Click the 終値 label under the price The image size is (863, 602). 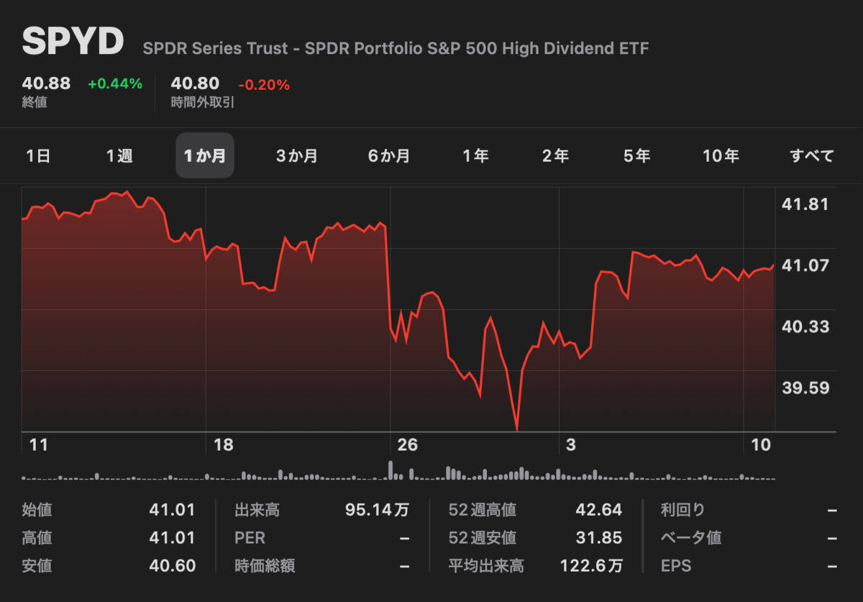pyautogui.click(x=35, y=102)
